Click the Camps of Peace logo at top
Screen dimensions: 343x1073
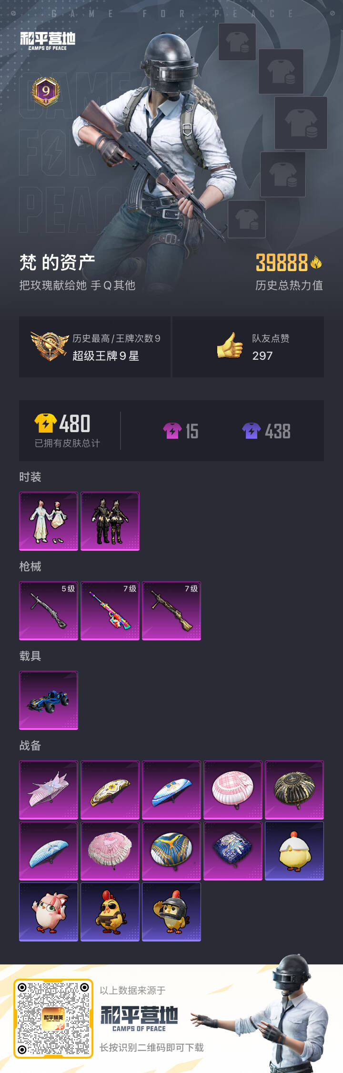[x=48, y=41]
